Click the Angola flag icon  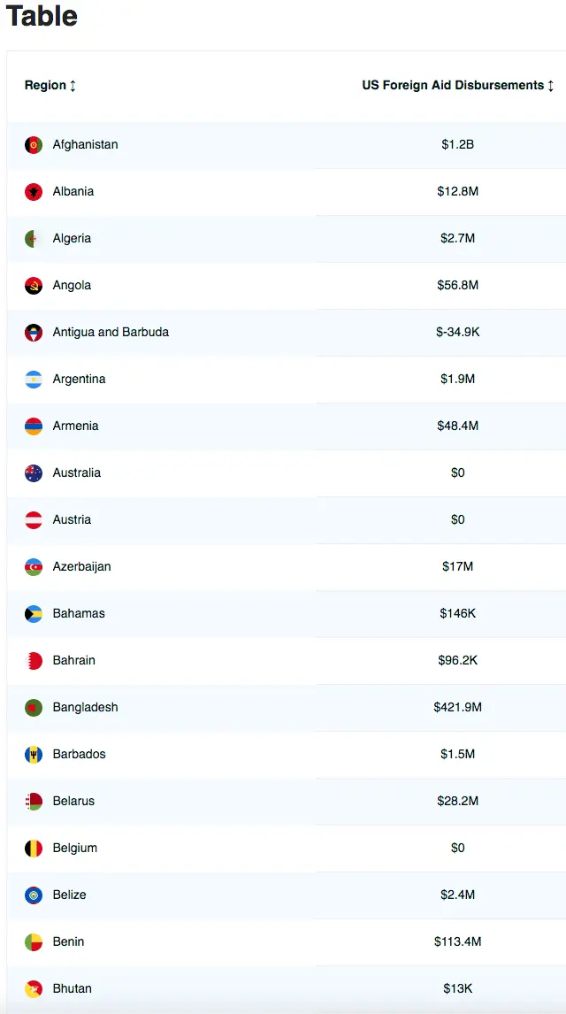34,285
